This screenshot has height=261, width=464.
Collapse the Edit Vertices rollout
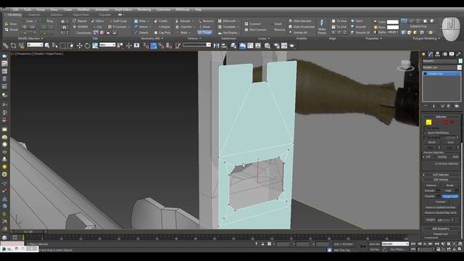pyautogui.click(x=441, y=180)
